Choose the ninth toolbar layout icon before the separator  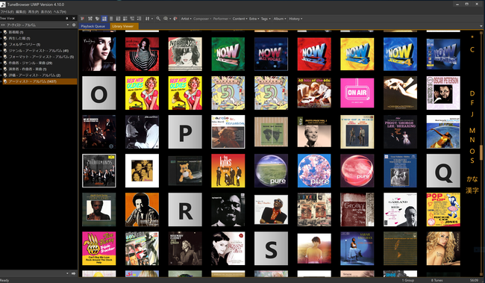(140, 19)
